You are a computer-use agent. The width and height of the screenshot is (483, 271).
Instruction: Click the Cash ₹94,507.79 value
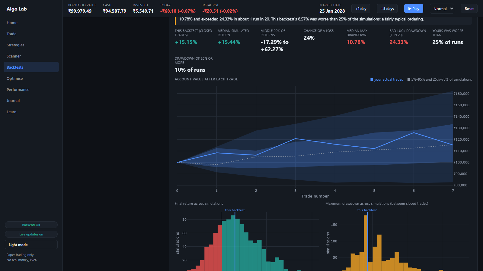coord(114,11)
